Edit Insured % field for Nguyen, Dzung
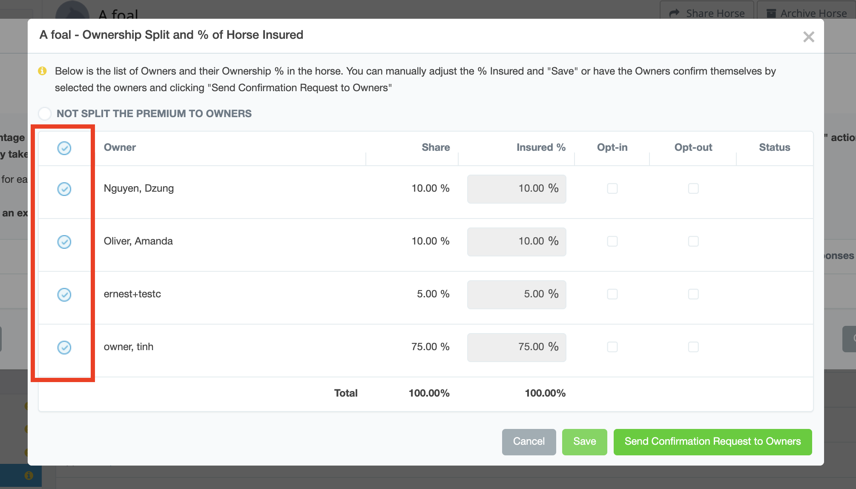Screen dimensions: 856x489 click(x=516, y=189)
